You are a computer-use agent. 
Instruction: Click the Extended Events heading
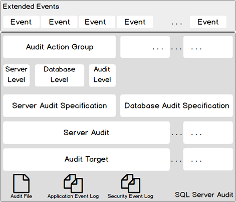[31, 7]
